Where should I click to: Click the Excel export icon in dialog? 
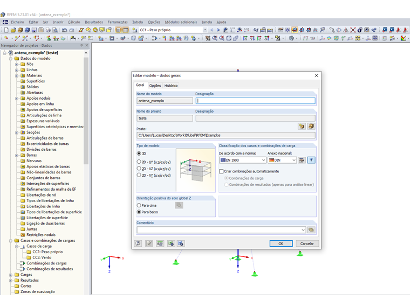[x=171, y=243]
